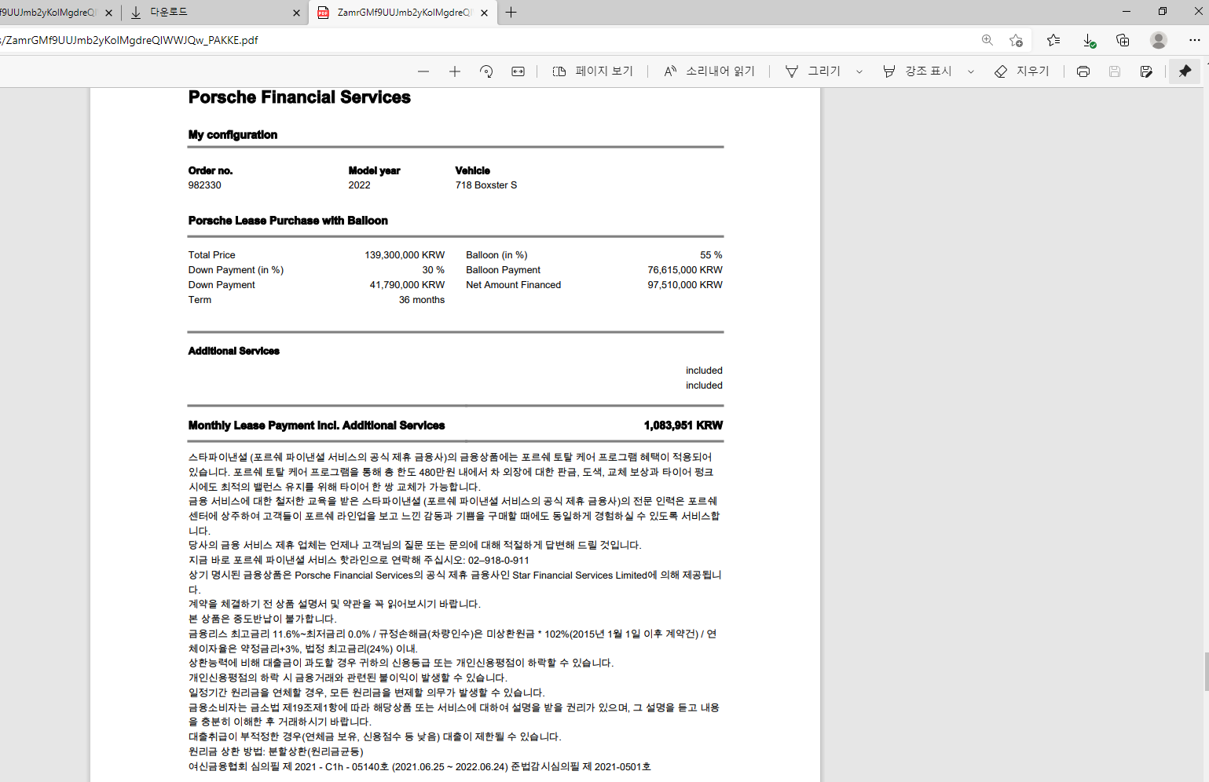Click Porsche Lease Purchase with Balloon heading
This screenshot has width=1209, height=782.
pos(288,221)
